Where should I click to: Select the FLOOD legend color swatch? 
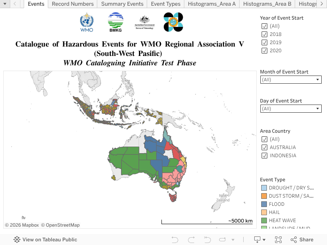pos(264,204)
